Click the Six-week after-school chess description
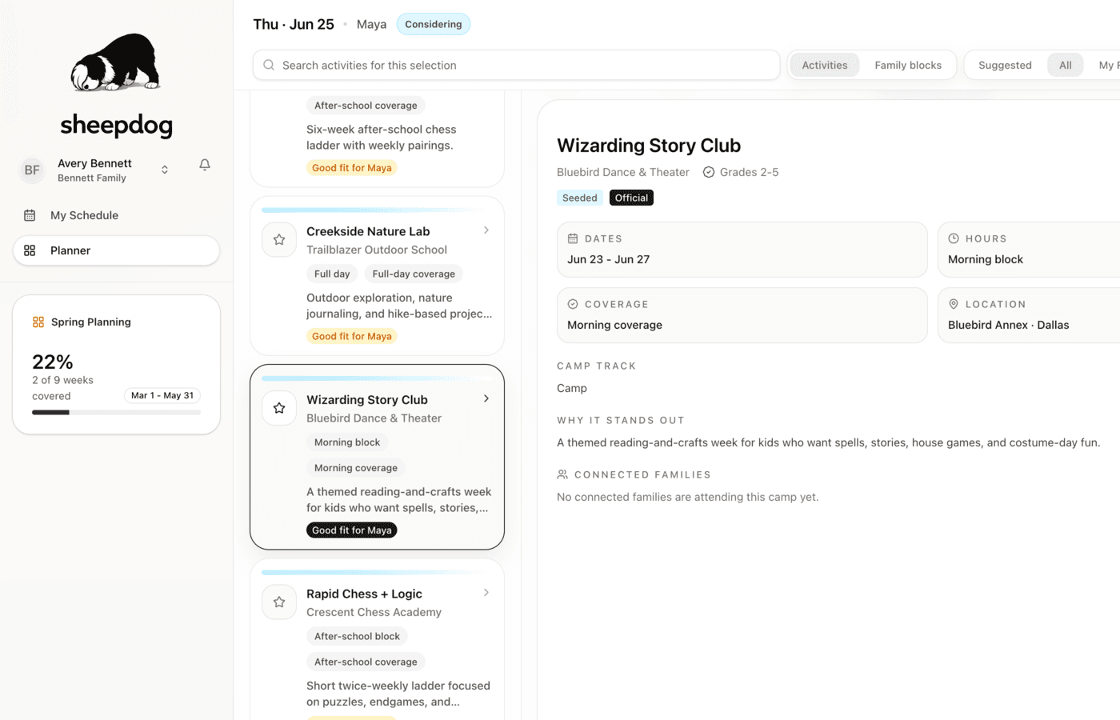Viewport: 1120px width, 720px height. tap(382, 137)
